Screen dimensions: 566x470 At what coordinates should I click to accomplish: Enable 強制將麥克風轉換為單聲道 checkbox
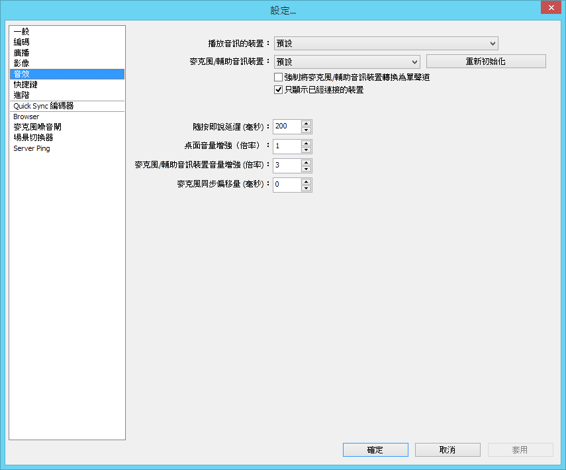[x=278, y=77]
